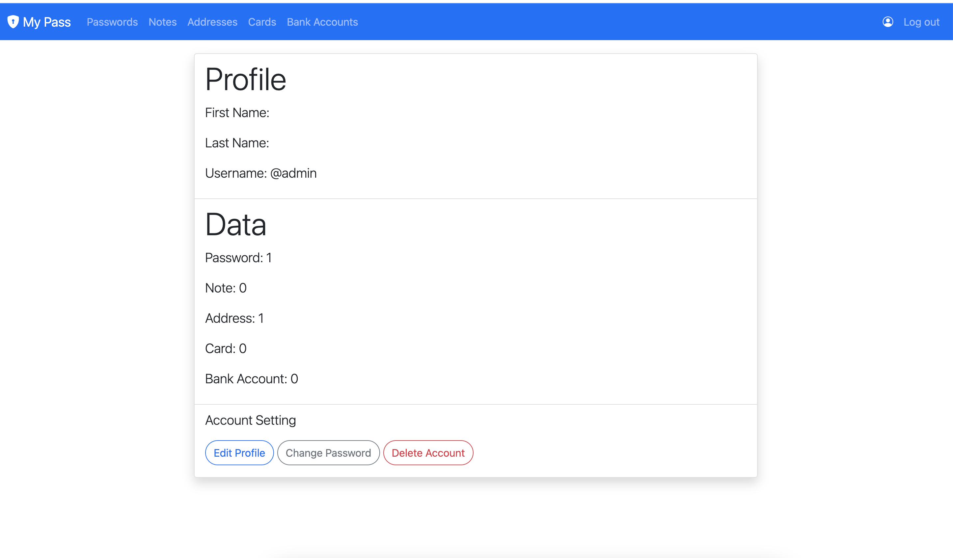Image resolution: width=953 pixels, height=558 pixels.
Task: Click the My Pass brand text
Action: pos(46,22)
